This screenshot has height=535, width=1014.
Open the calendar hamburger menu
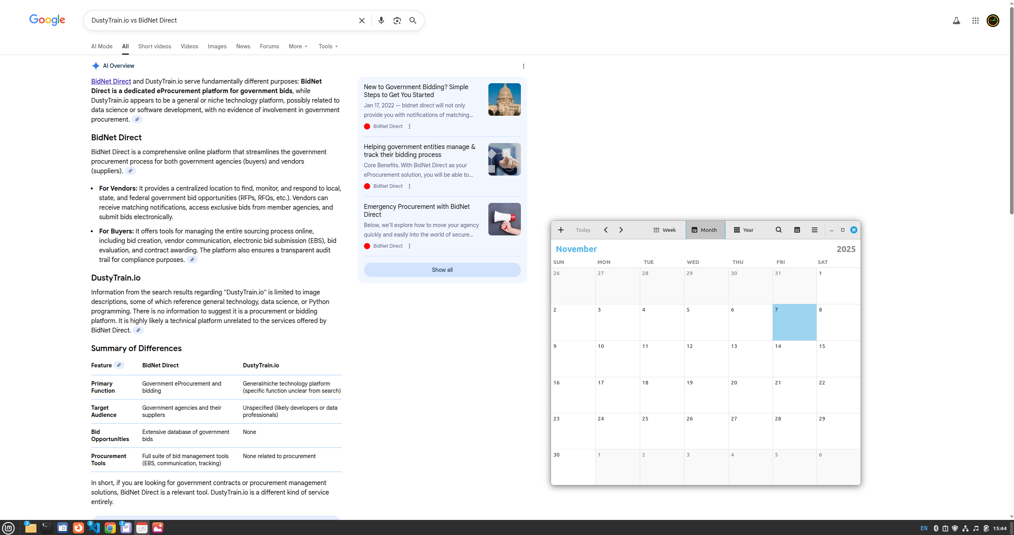click(x=814, y=230)
